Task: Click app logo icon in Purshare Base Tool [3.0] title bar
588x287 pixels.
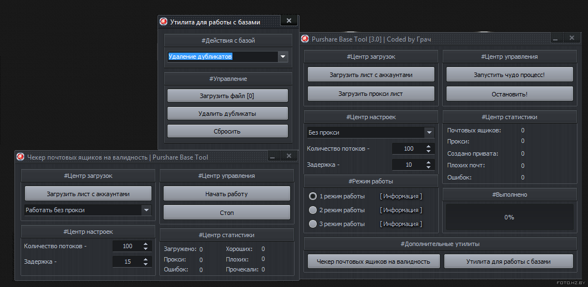Action: point(305,39)
